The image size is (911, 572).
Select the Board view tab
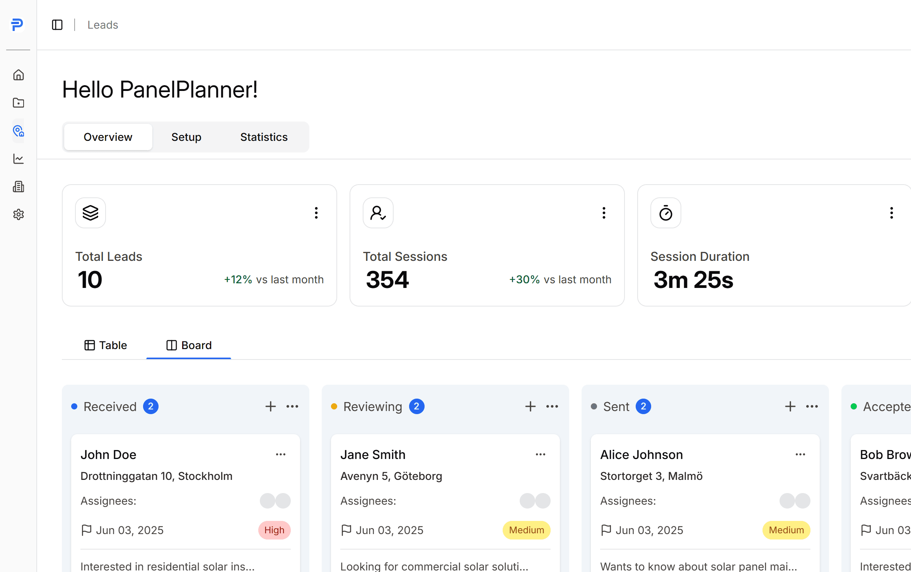189,345
